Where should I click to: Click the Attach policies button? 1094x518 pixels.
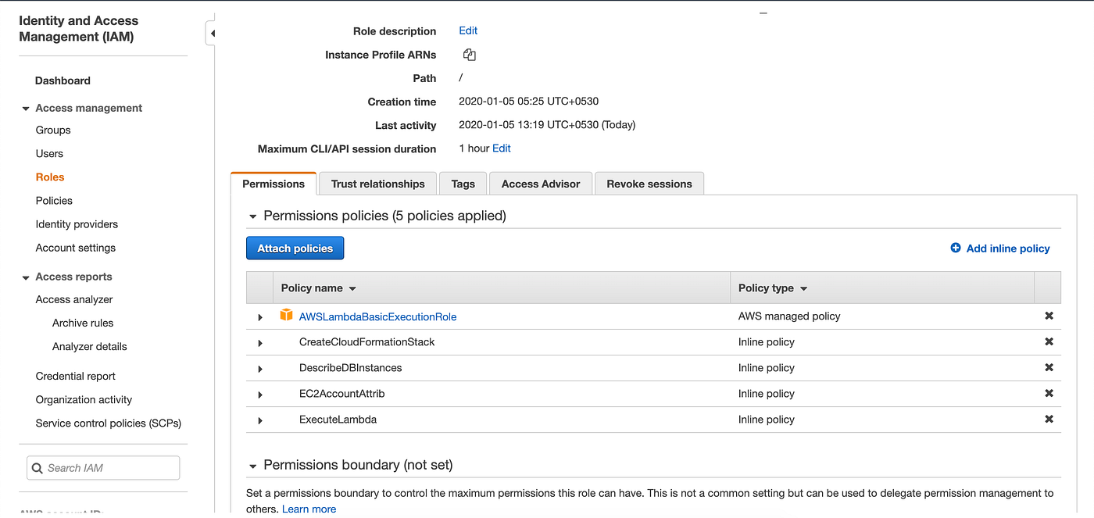click(295, 248)
